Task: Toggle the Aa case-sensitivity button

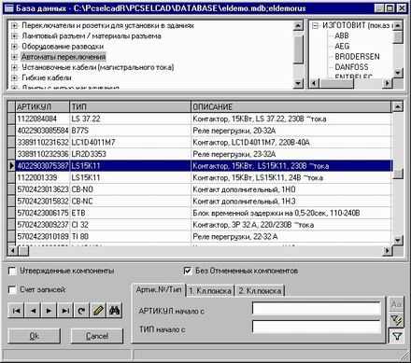Action: (x=396, y=304)
